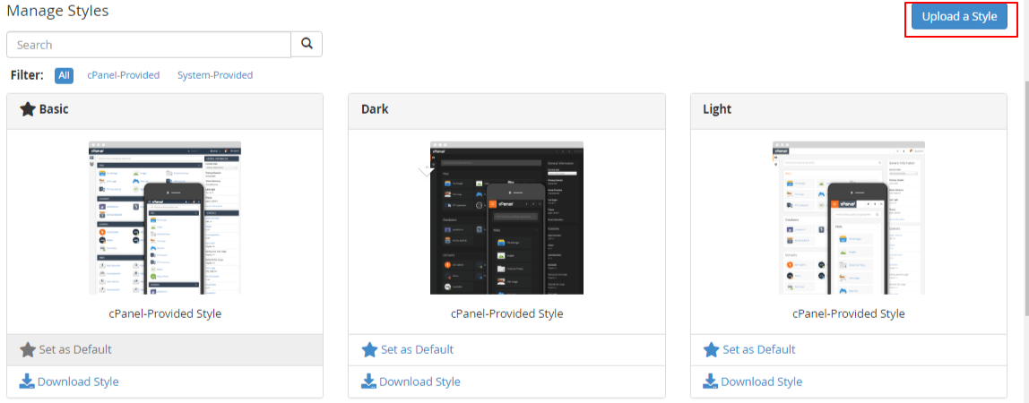Click the download icon in Basic card
This screenshot has width=1029, height=403.
pyautogui.click(x=28, y=382)
